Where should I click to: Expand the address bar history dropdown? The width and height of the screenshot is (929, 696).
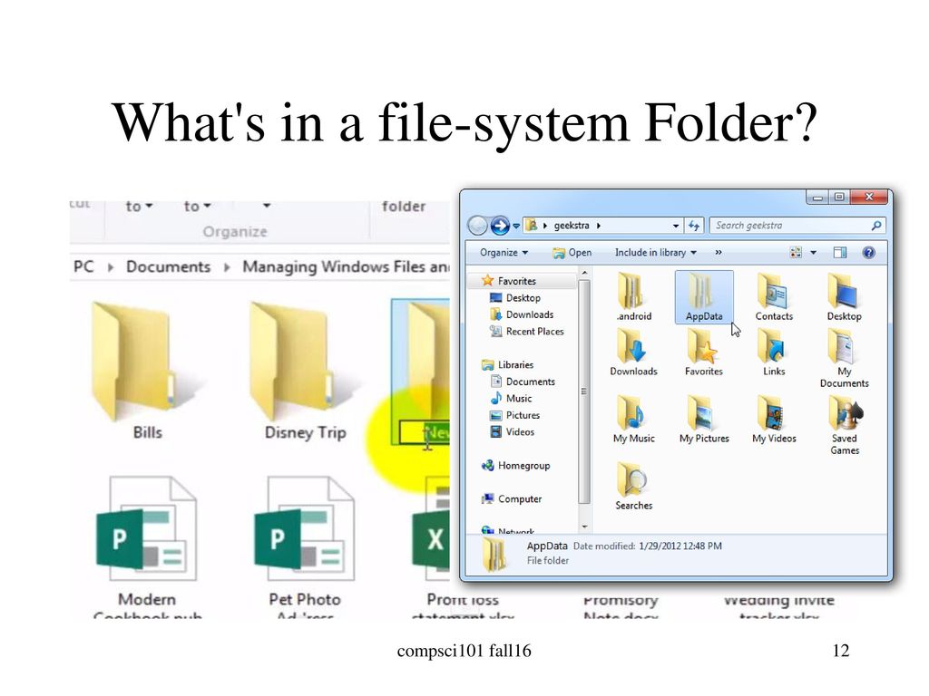tap(675, 226)
